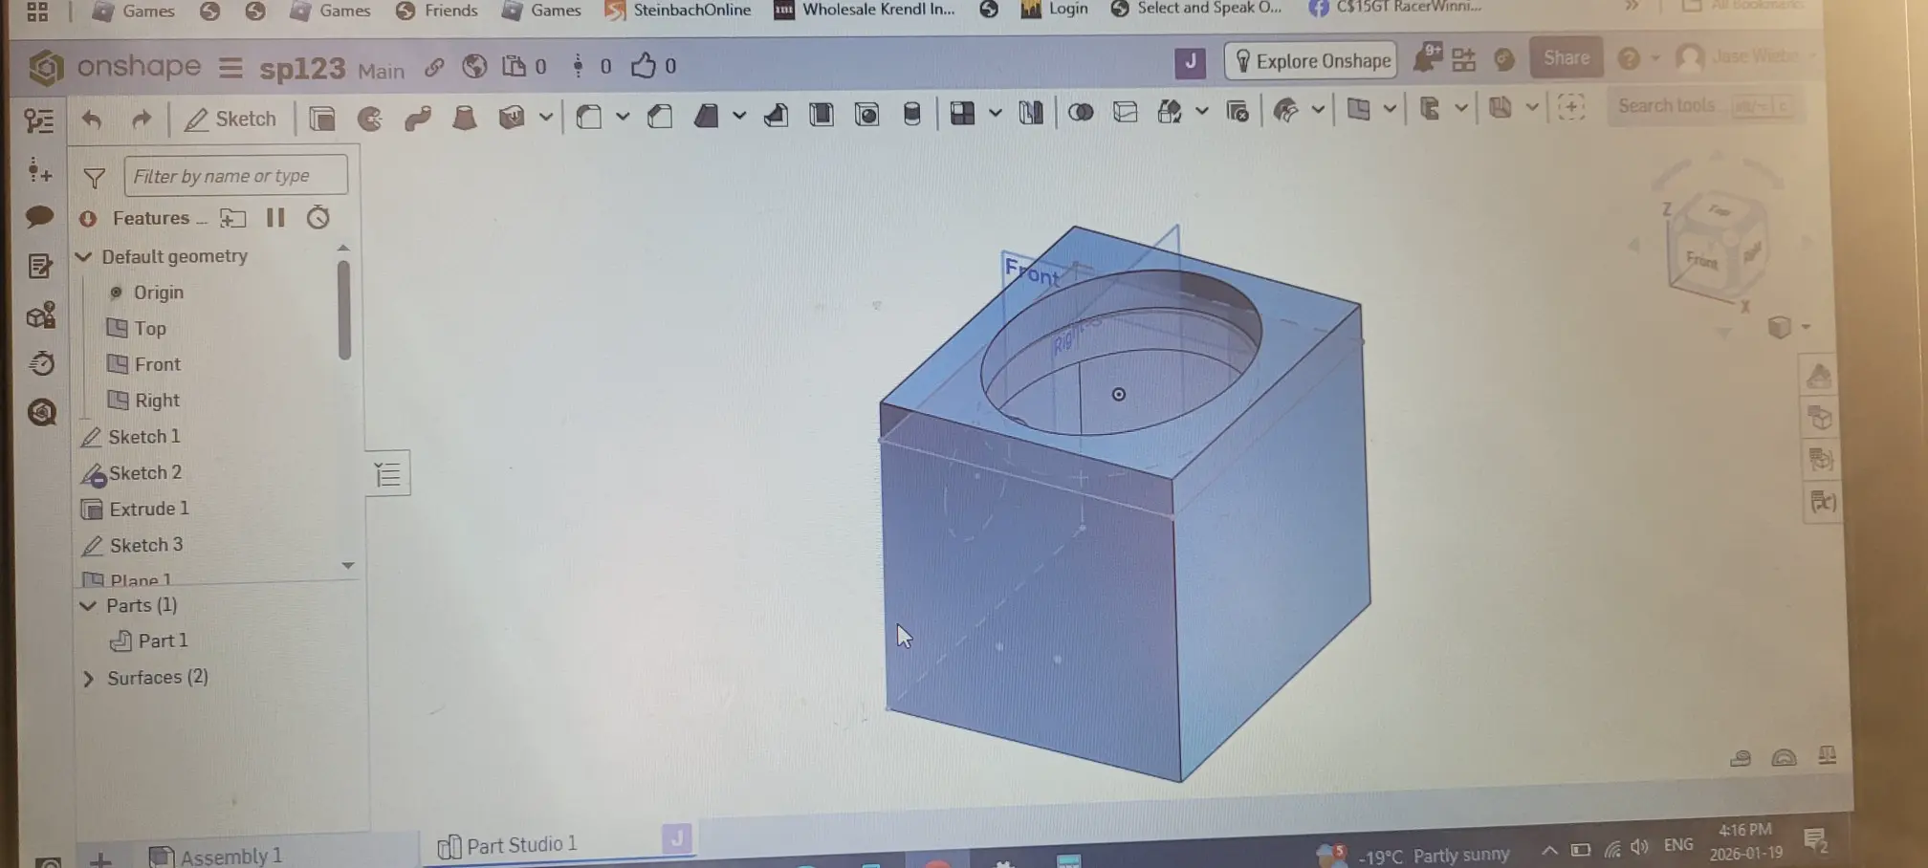This screenshot has width=1928, height=868.
Task: Click the ENG language indicator
Action: (x=1678, y=845)
